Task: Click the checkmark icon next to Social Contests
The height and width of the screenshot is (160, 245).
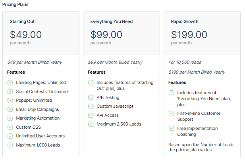Action: tap(10, 91)
